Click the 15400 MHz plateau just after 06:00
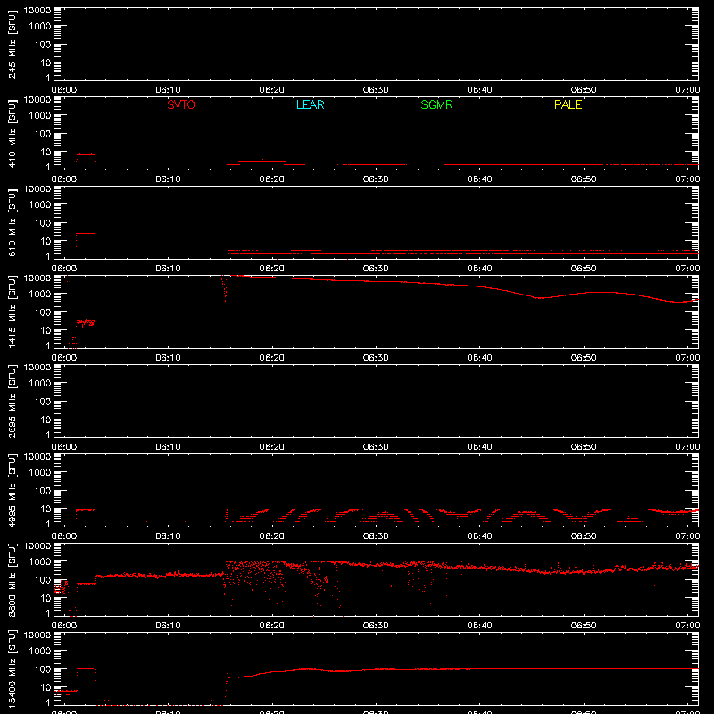 point(87,668)
